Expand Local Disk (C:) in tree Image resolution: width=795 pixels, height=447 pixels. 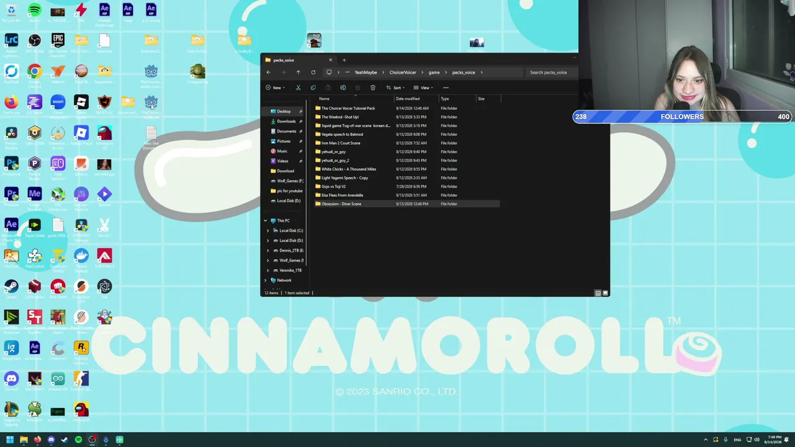click(268, 230)
